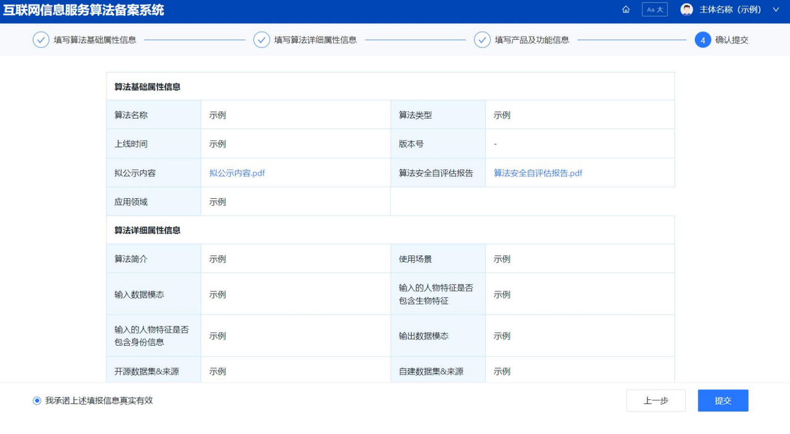Open 主体名称（示例） account menu
The height and width of the screenshot is (434, 790).
pyautogui.click(x=730, y=9)
